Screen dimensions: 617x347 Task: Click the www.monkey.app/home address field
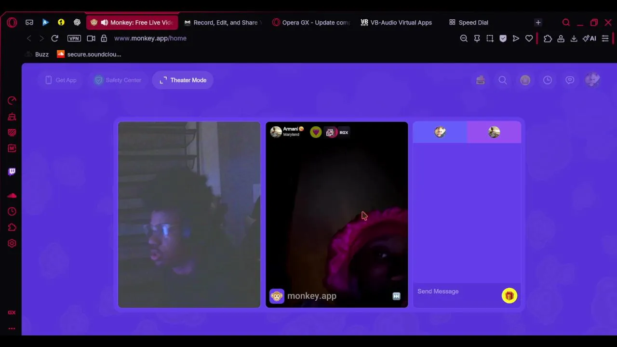tap(150, 38)
